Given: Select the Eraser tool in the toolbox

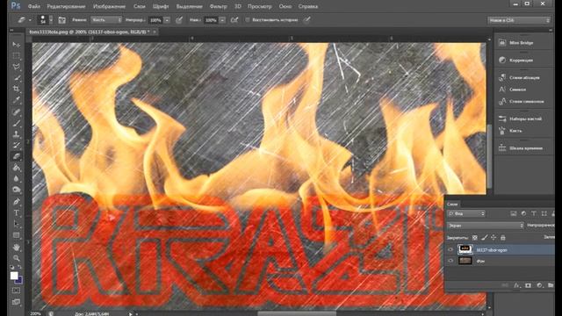Looking at the screenshot, I should 16,156.
